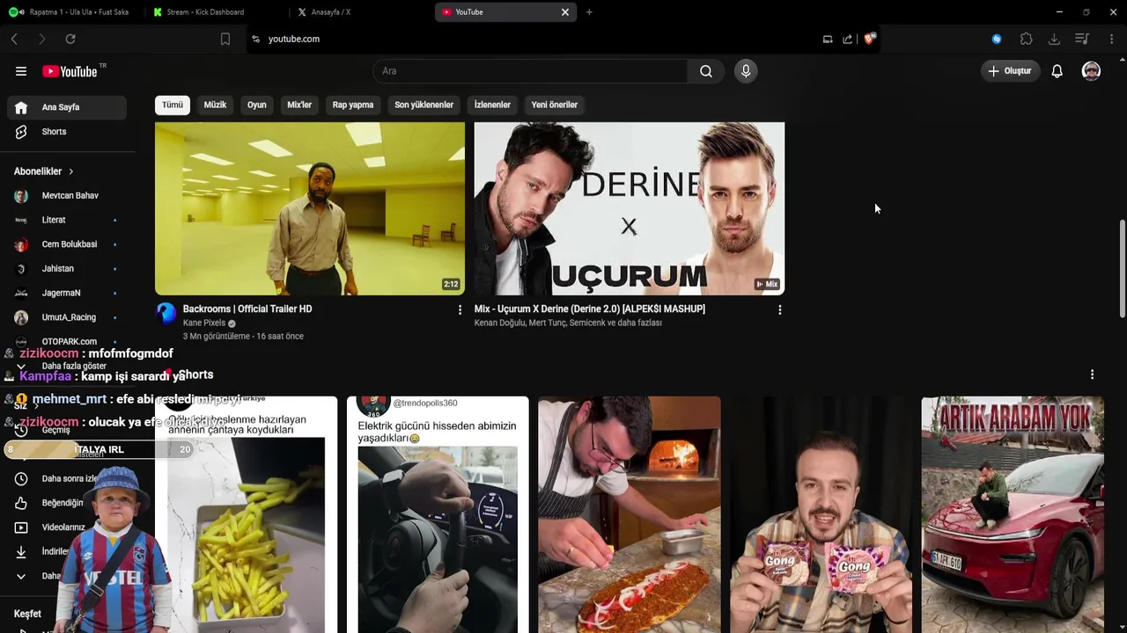Select the Yeni öneriler filter chip
Screen dimensions: 1127x633
555,105
